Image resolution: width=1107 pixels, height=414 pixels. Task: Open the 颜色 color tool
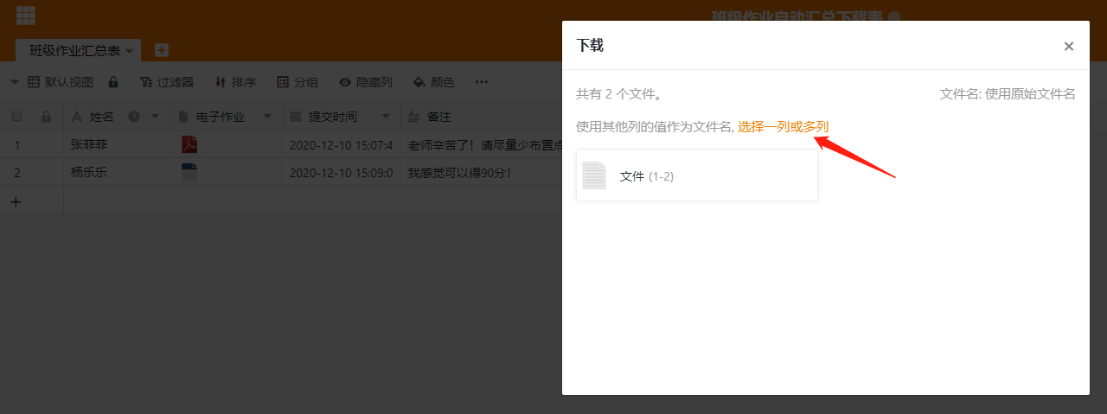(434, 82)
